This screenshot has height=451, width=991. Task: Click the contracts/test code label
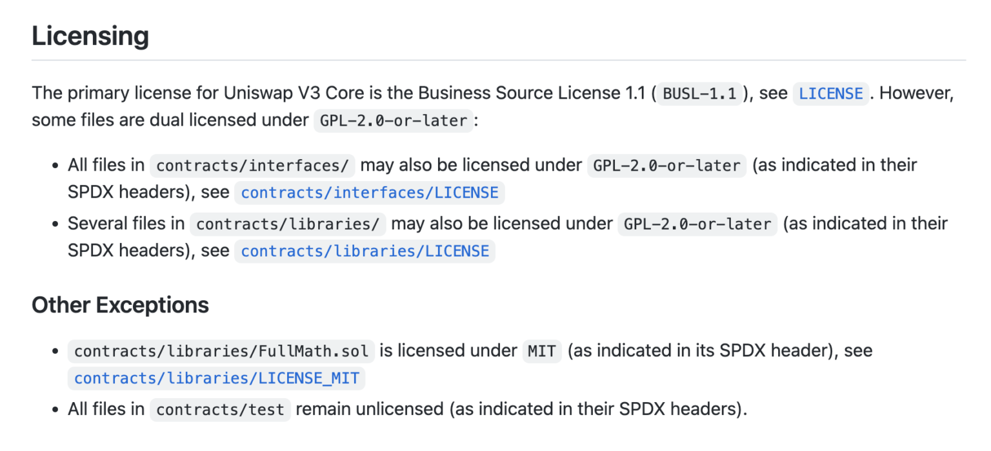[x=220, y=410]
